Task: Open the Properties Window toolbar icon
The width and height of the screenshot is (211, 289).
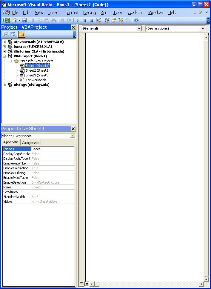Action: [114, 20]
